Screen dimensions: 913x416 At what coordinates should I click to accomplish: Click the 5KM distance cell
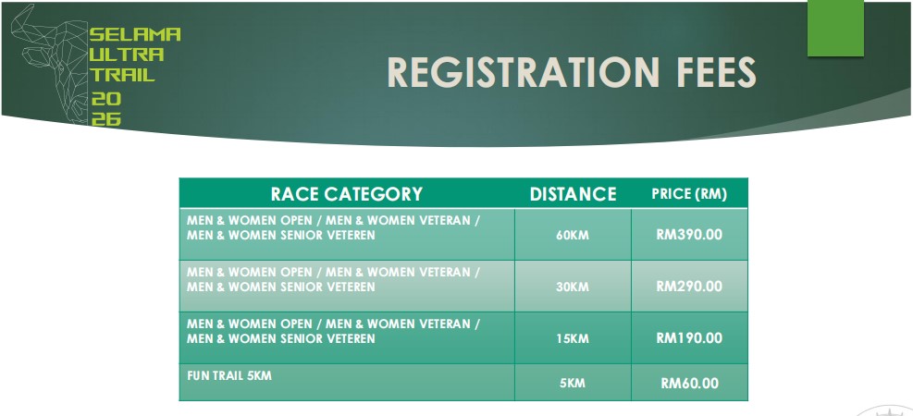pos(573,383)
